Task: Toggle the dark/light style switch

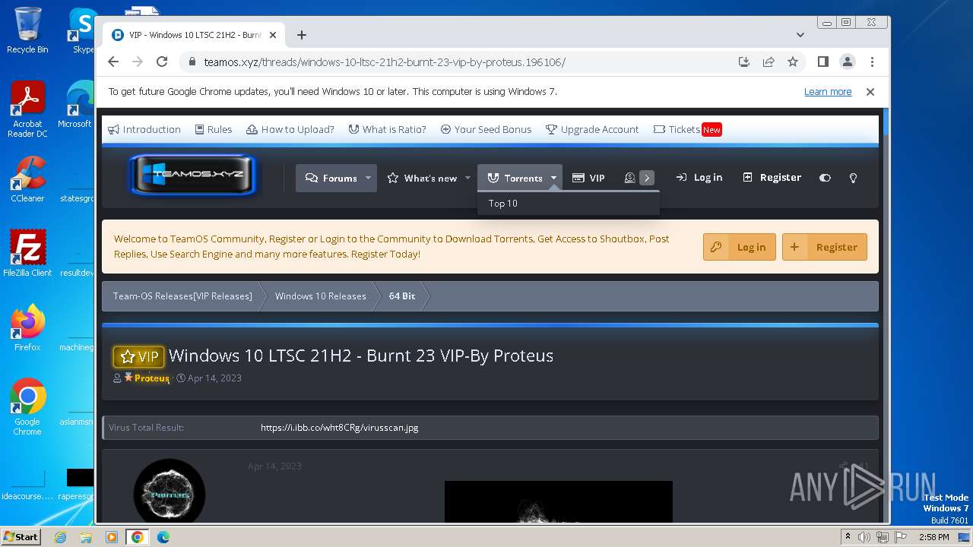Action: (x=825, y=178)
